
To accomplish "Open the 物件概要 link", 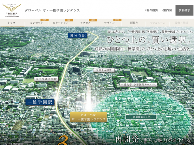I will pos(151,10).
